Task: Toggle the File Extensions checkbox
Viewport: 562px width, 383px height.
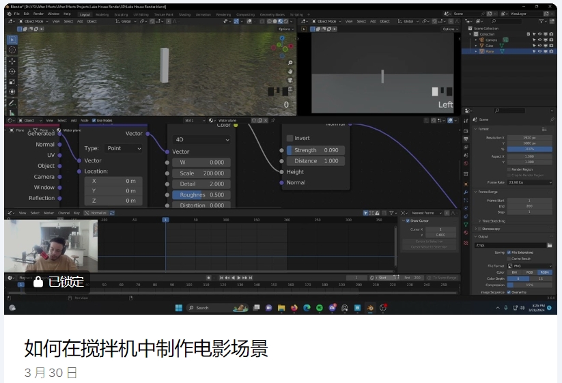Action: tap(509, 253)
